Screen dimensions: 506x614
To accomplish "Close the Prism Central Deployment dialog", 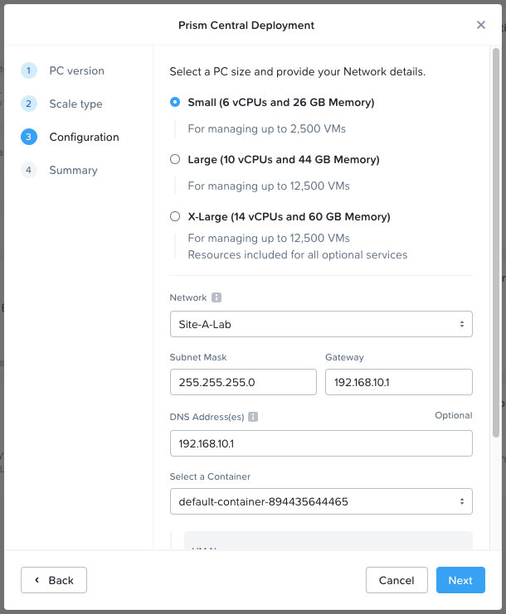I will [x=481, y=25].
